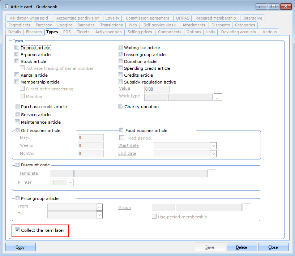Open the Printer dropdown list
The image size is (295, 256).
coord(70,183)
